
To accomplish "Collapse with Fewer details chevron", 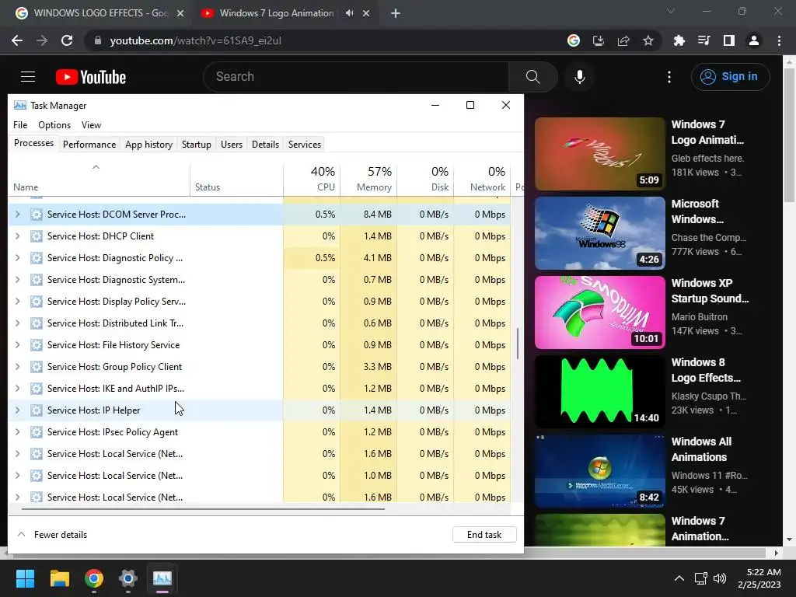I will point(21,535).
